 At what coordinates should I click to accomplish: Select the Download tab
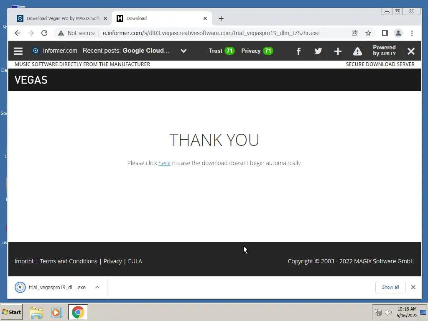[161, 18]
